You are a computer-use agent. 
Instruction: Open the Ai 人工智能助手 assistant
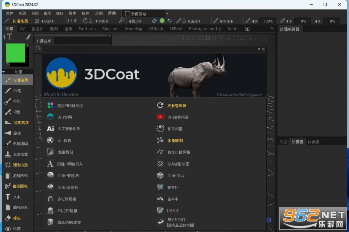coord(64,129)
